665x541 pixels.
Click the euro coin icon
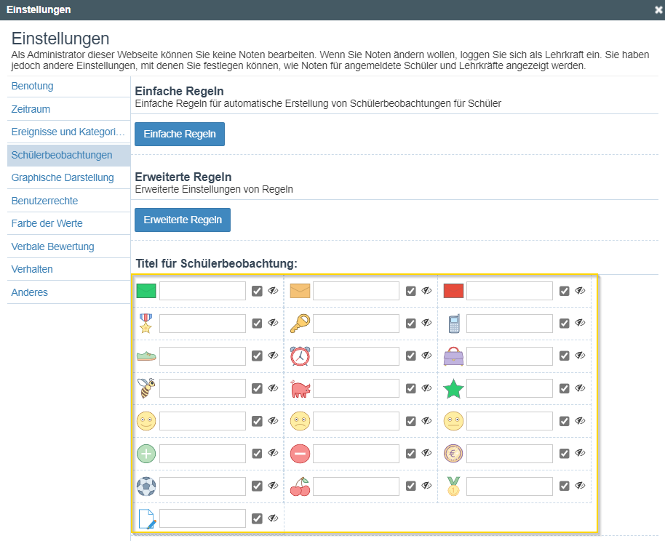(x=453, y=454)
